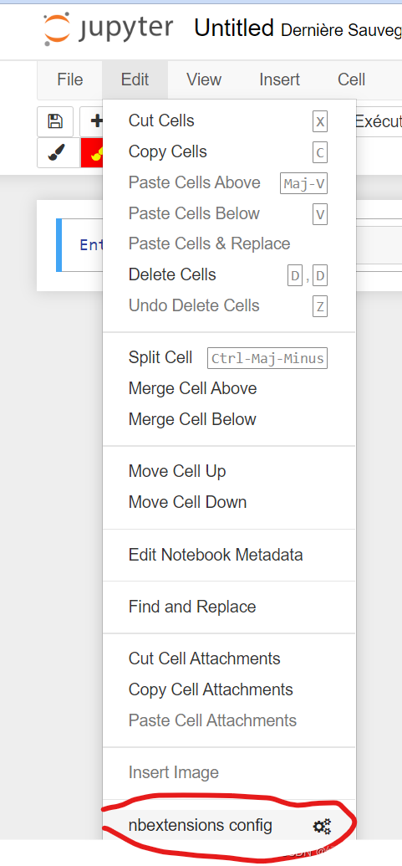Select Delete Cells option
The width and height of the screenshot is (402, 866).
coord(229,274)
